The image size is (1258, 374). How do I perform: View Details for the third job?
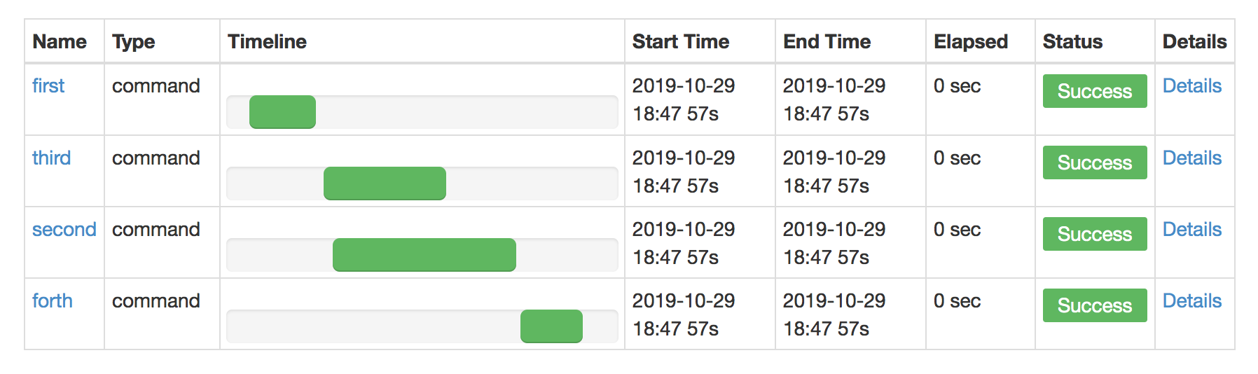tap(1191, 158)
